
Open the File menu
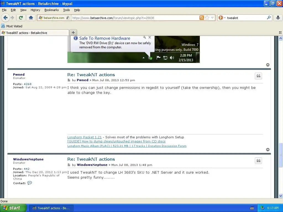pyautogui.click(x=4, y=10)
